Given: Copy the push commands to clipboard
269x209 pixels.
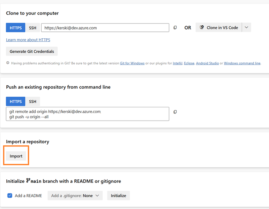Looking at the screenshot, I should tap(175, 112).
